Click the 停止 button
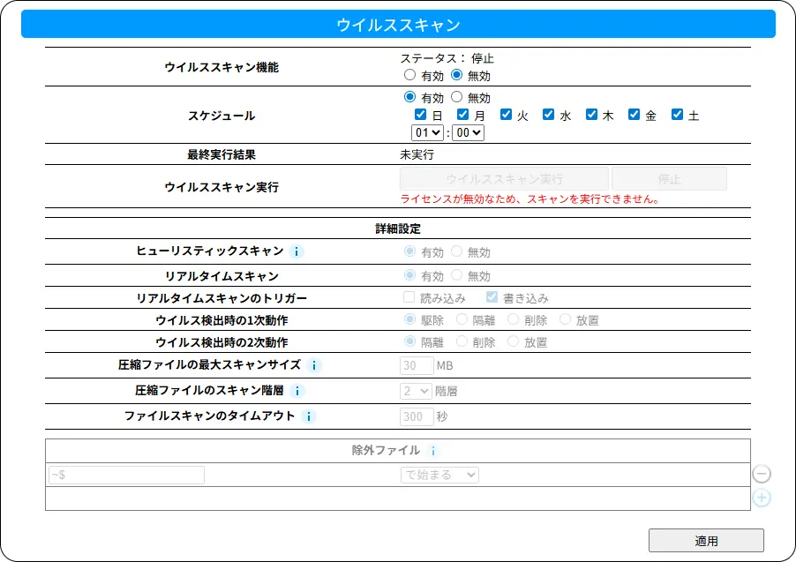The height and width of the screenshot is (562, 796). click(x=669, y=179)
